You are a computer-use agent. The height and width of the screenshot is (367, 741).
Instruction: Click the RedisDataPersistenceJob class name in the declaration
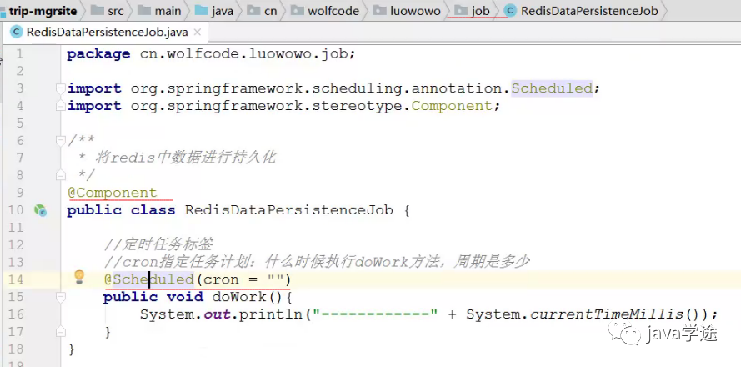[x=288, y=210]
